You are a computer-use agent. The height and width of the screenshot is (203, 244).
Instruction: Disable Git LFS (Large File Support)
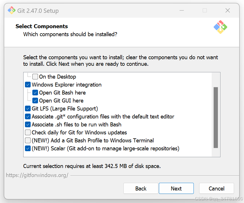[x=28, y=108]
